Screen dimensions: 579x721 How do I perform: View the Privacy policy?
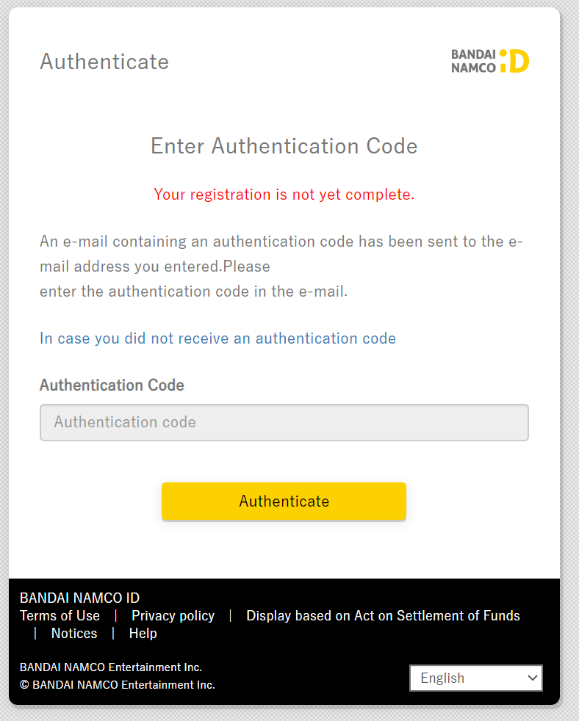[x=173, y=615]
